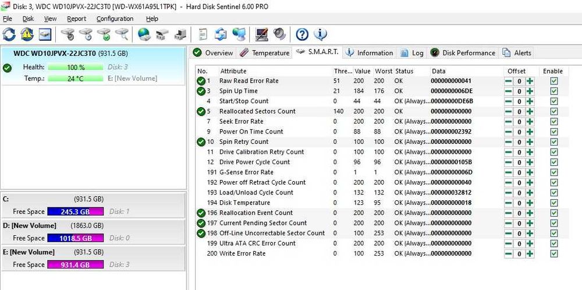The width and height of the screenshot is (582, 290).
Task: Sort by the No. column header
Action: [207, 71]
